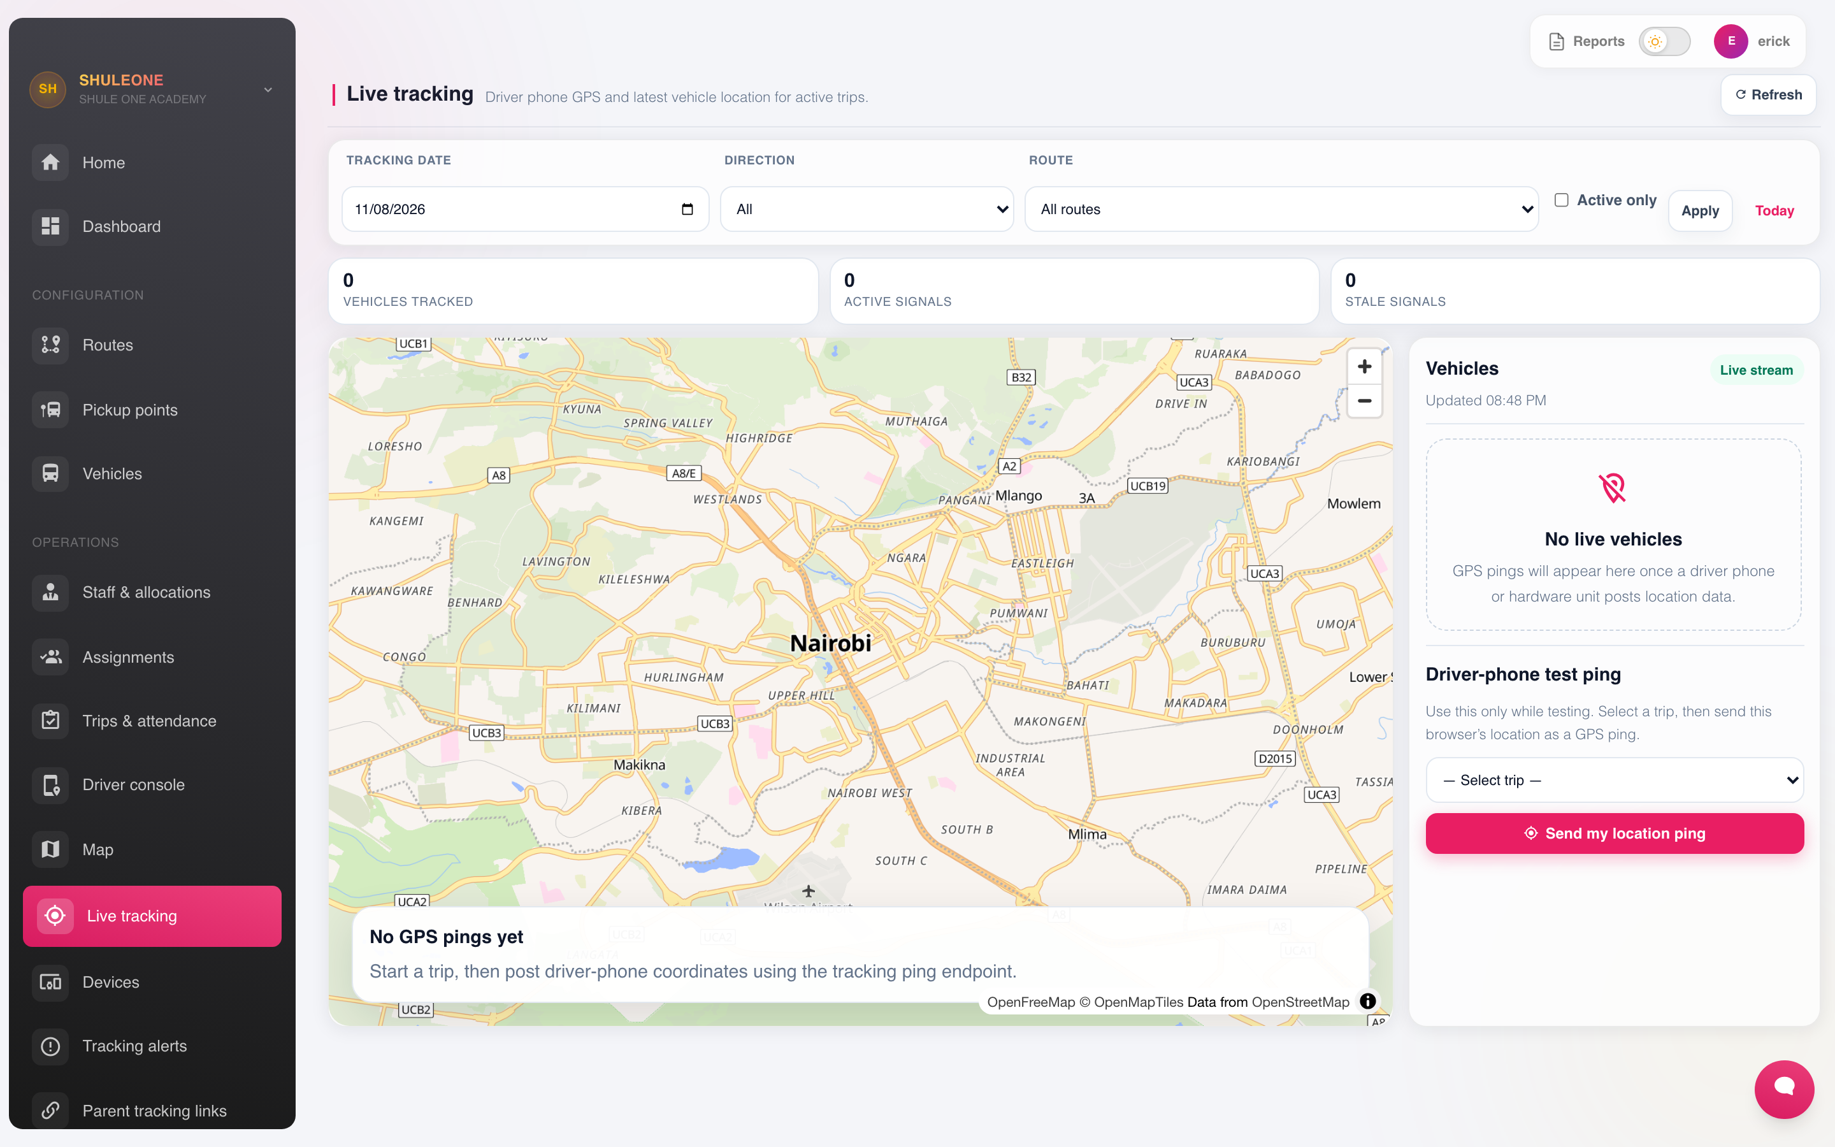Go to Home menu item
1835x1147 pixels.
(152, 162)
